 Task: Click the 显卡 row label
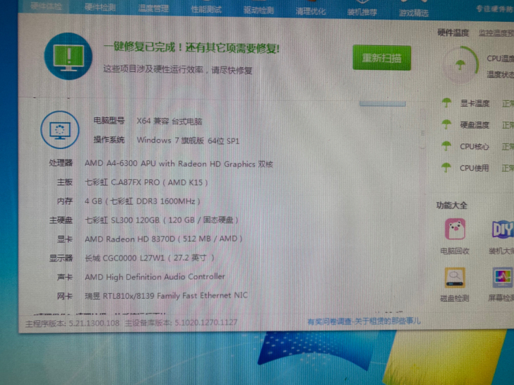tap(64, 239)
